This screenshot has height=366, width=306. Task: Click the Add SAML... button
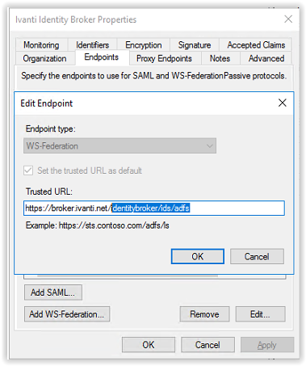click(x=53, y=292)
